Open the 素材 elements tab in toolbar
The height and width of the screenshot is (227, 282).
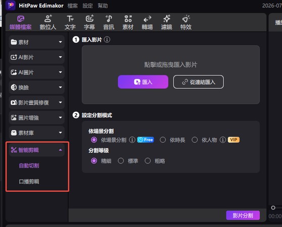point(128,23)
